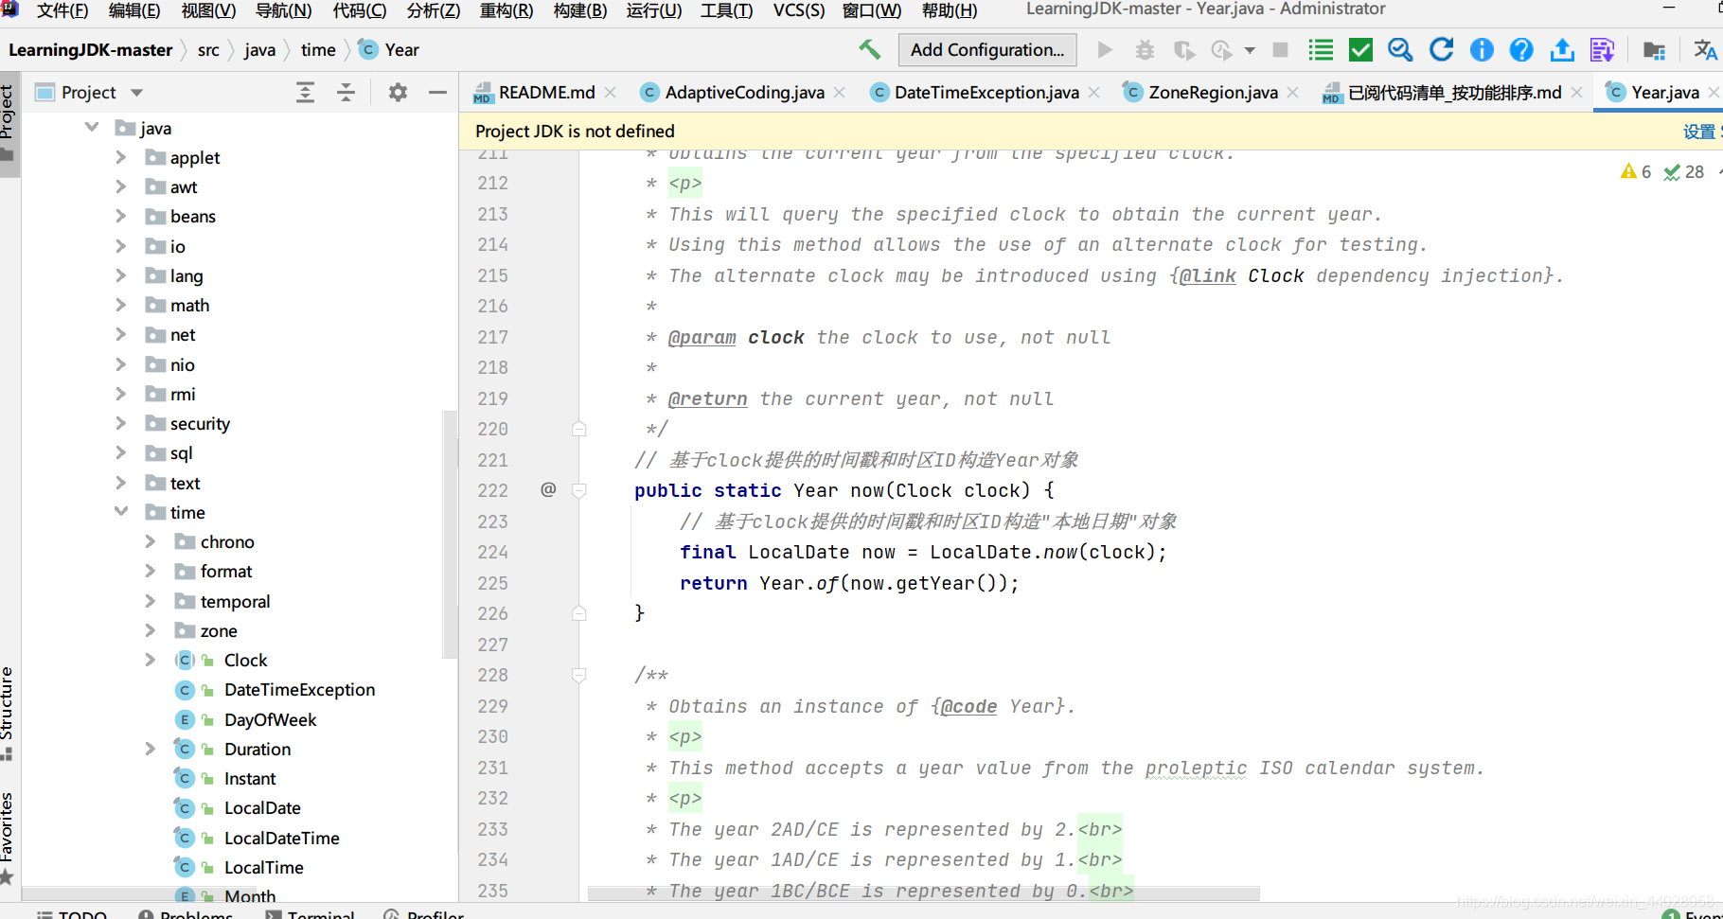The image size is (1723, 919).
Task: Click the editor horizontal scrollbar
Action: [x=923, y=893]
